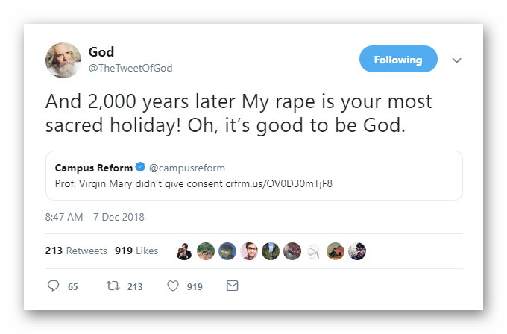The width and height of the screenshot is (507, 334).
Task: Click the first liker avatar thumbnail
Action: coord(185,251)
